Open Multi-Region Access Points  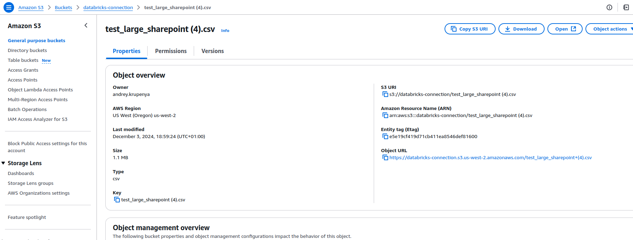coord(38,99)
